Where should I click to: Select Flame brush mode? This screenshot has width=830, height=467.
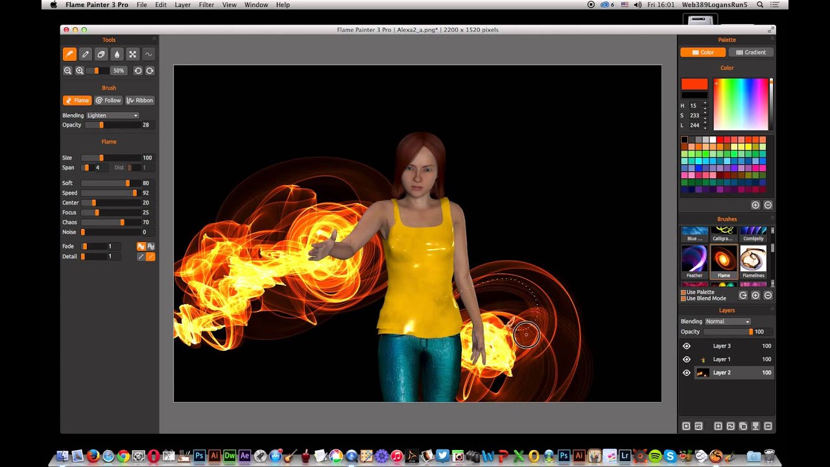click(77, 101)
